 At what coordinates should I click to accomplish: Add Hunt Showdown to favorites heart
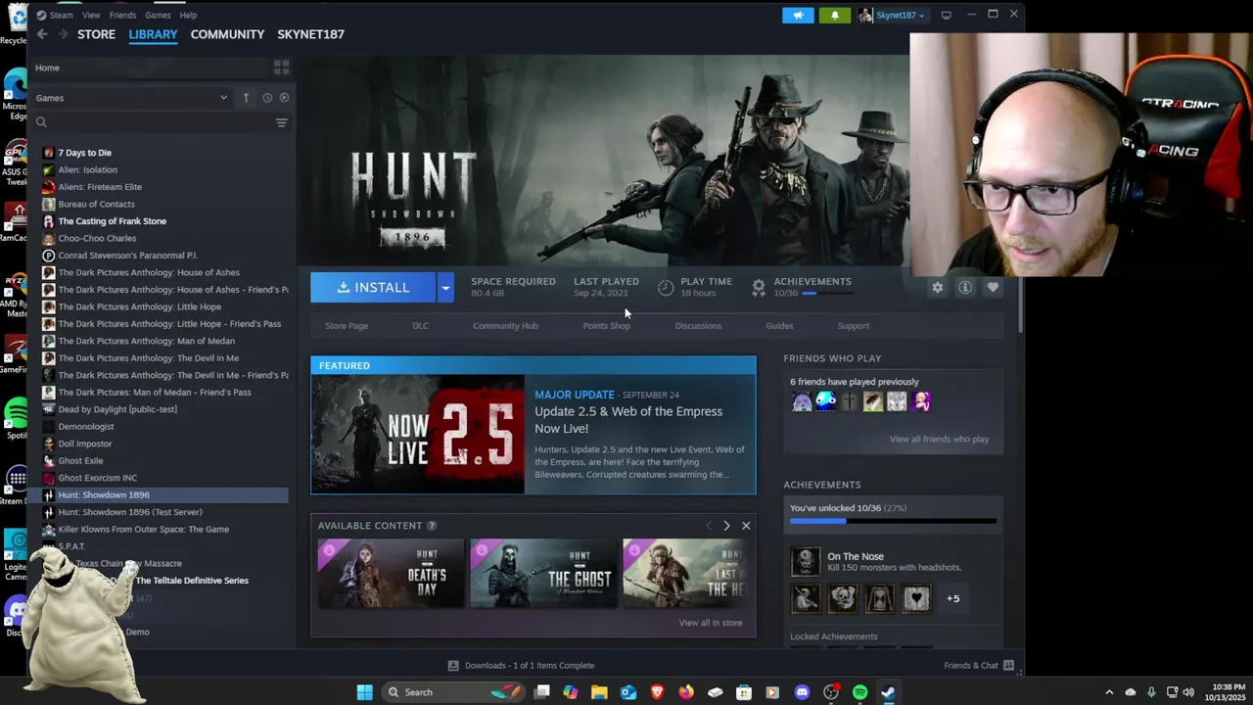click(993, 288)
